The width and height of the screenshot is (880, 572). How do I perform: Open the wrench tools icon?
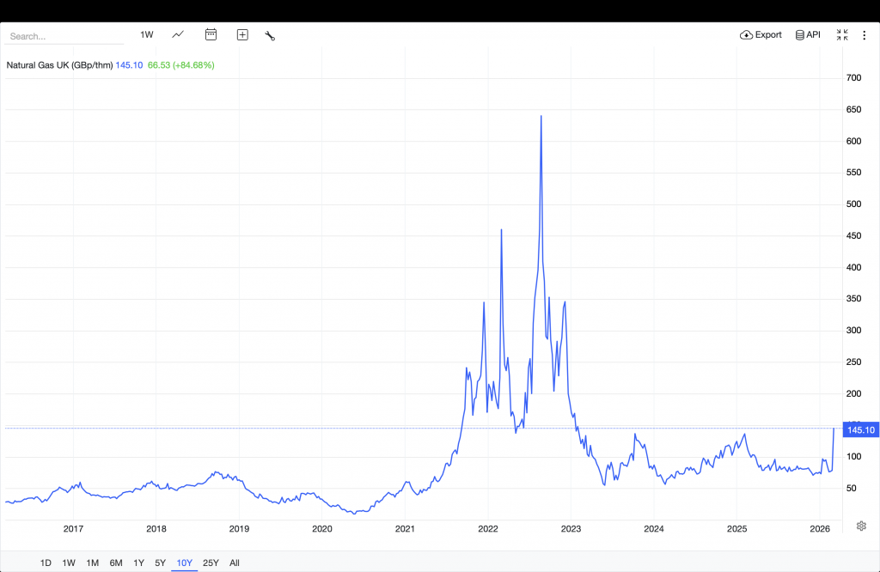click(270, 35)
